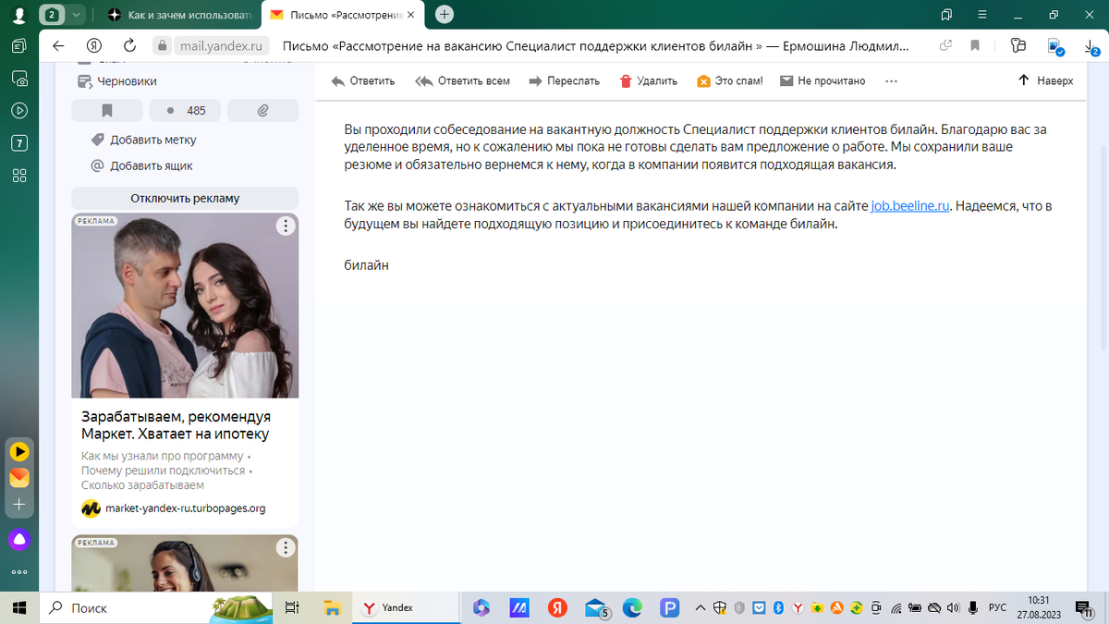
Task: Open browser tab manager icon in title bar
Action: [x=946, y=15]
